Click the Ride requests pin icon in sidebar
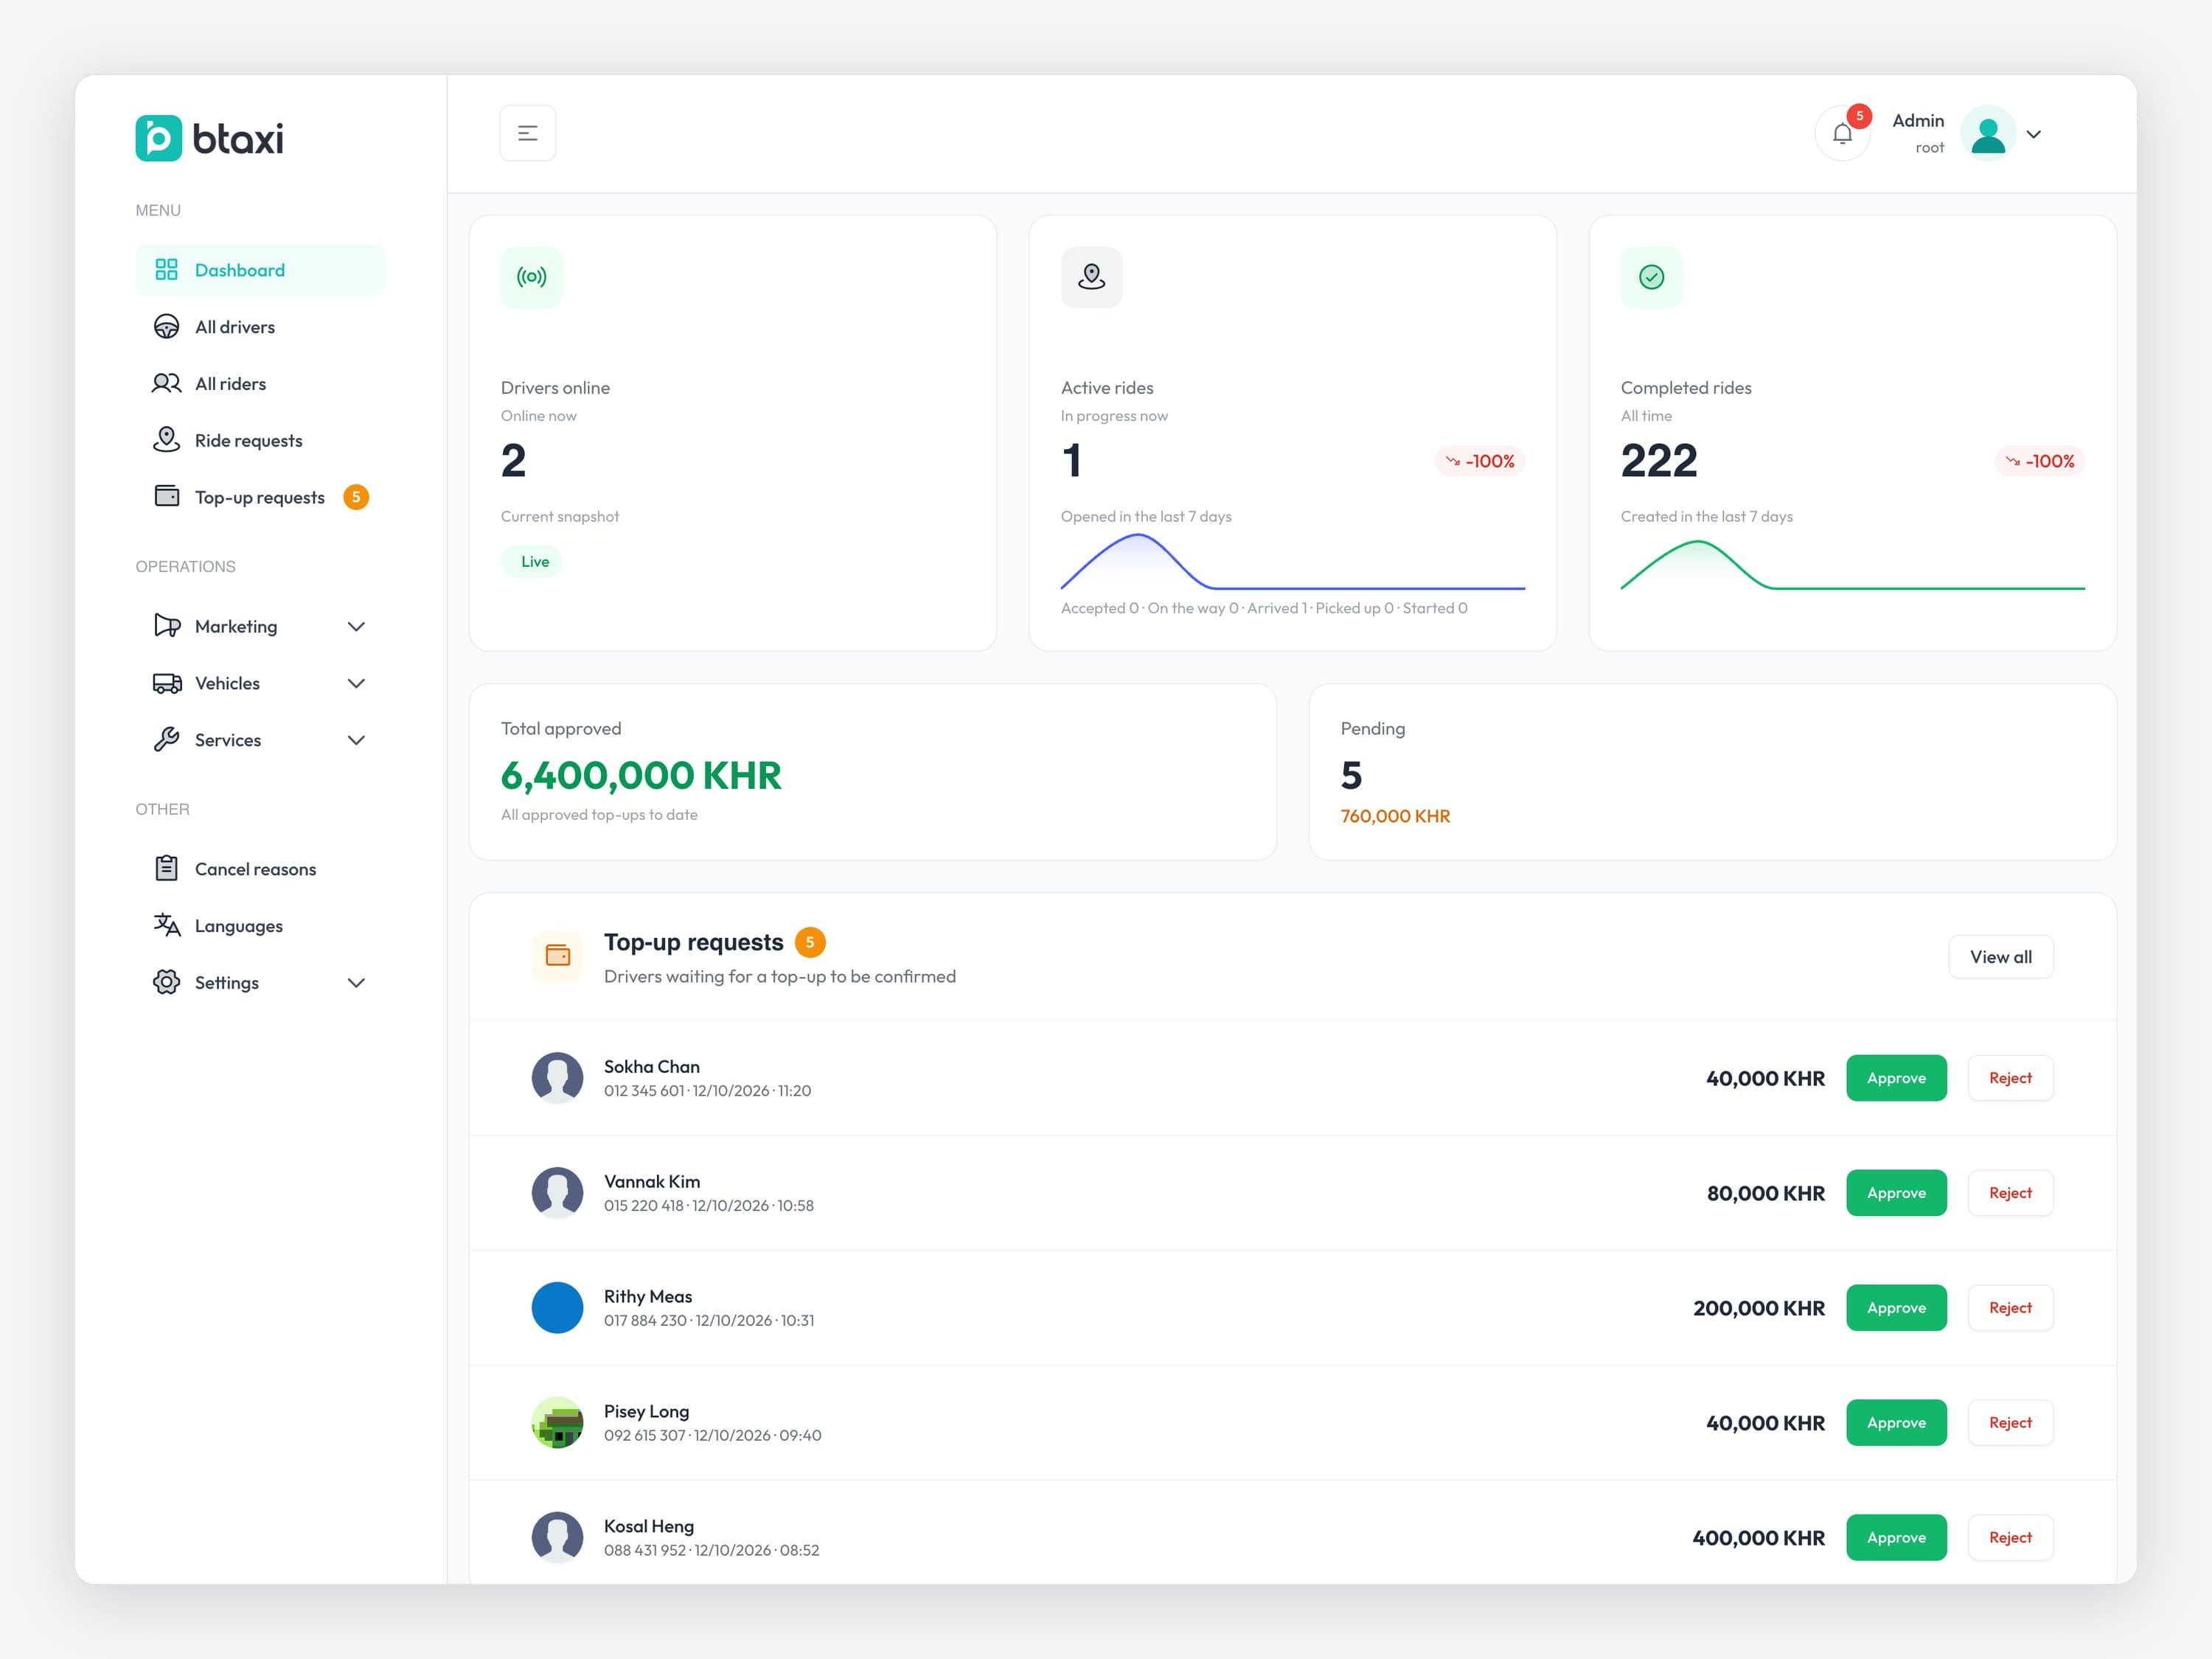 pos(167,440)
